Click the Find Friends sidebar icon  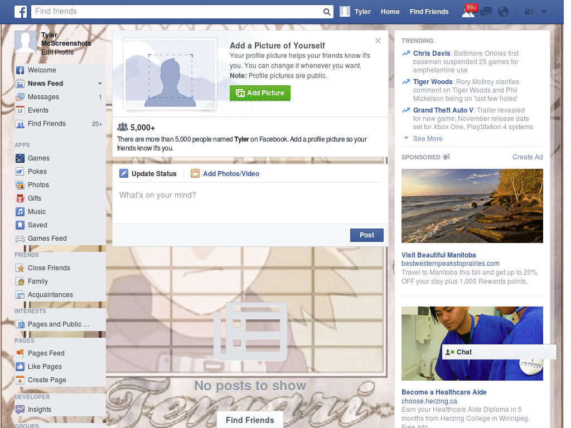pos(20,124)
